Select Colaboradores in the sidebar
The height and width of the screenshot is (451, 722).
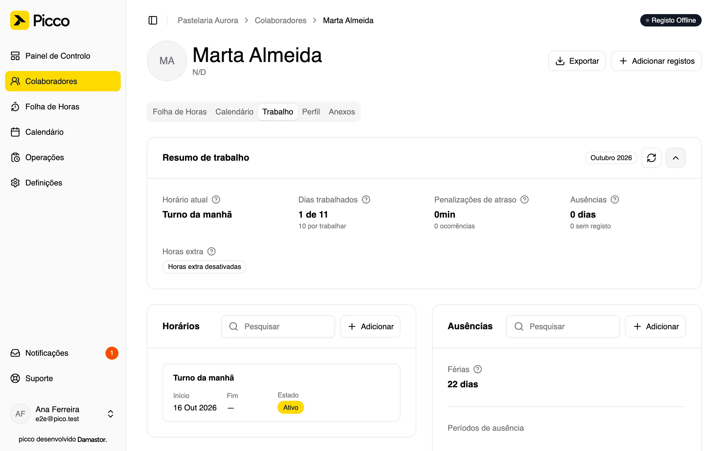(x=63, y=81)
